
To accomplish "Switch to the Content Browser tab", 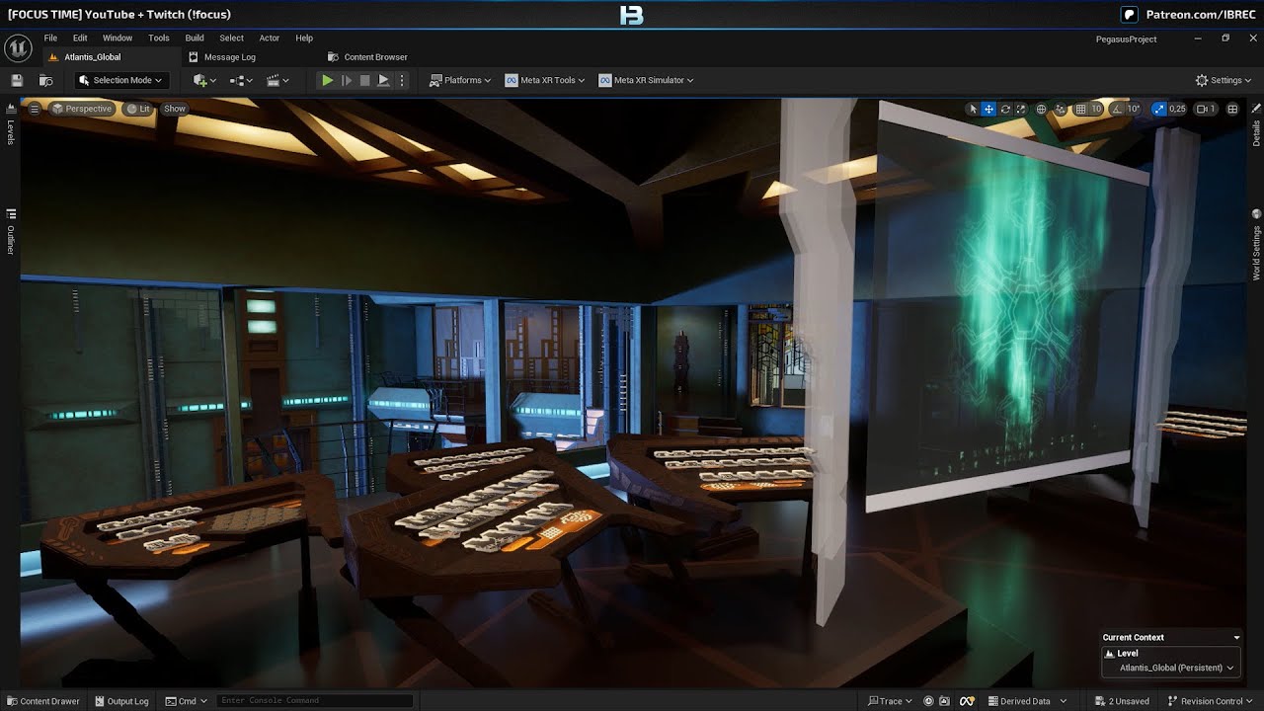I will (x=367, y=57).
